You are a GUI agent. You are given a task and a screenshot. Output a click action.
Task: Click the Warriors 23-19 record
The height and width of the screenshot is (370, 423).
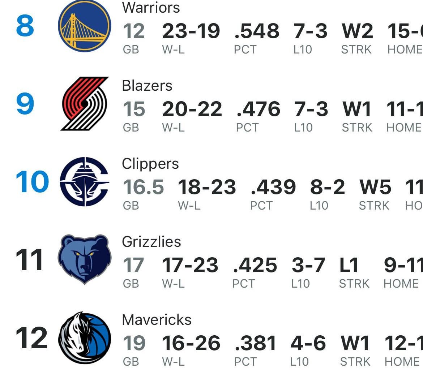point(191,31)
